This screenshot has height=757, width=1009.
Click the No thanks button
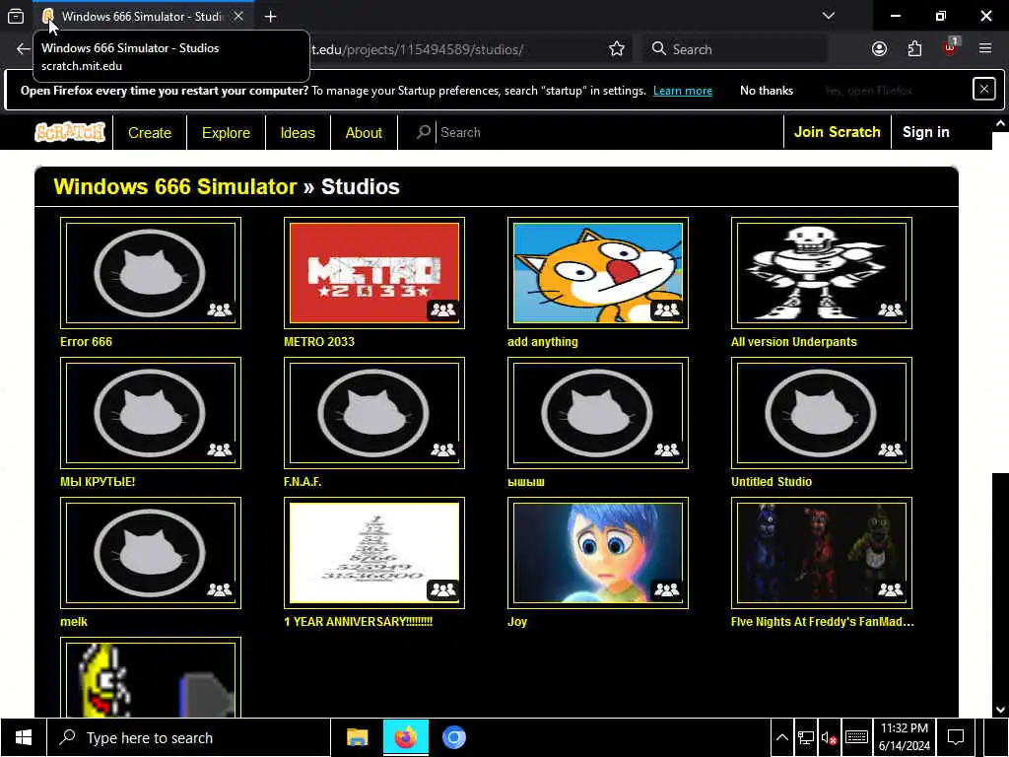click(766, 91)
